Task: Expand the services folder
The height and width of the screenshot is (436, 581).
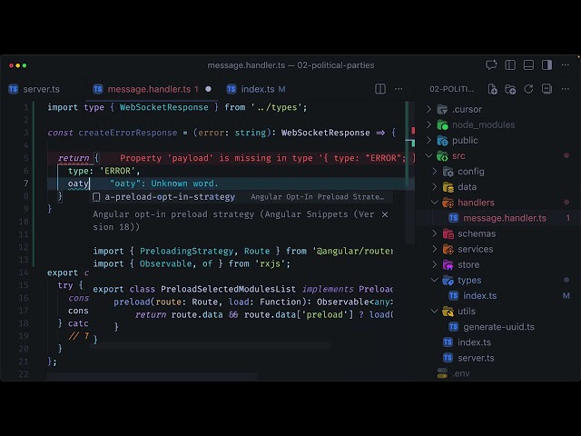Action: (435, 249)
